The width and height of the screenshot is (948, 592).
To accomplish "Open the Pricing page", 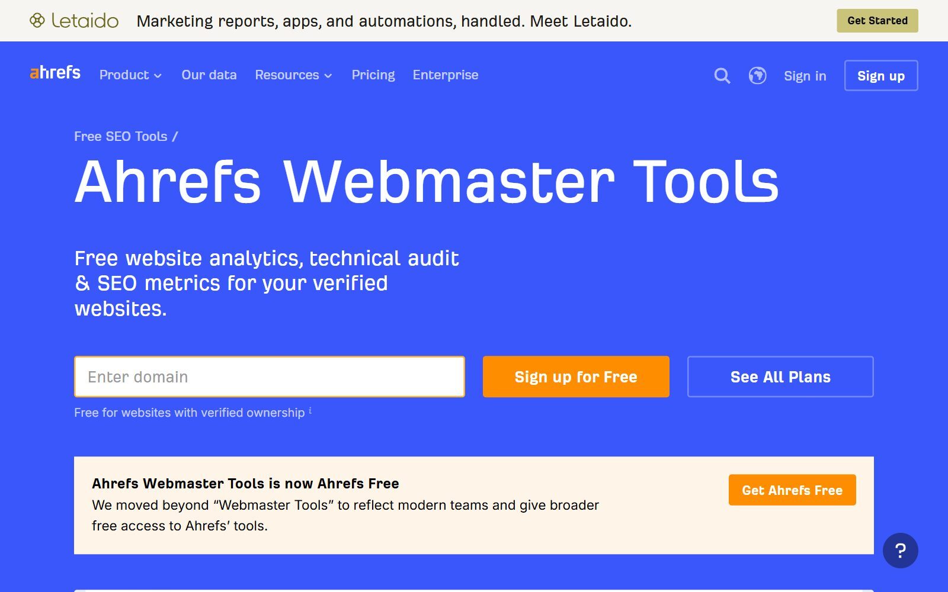I will 373,75.
